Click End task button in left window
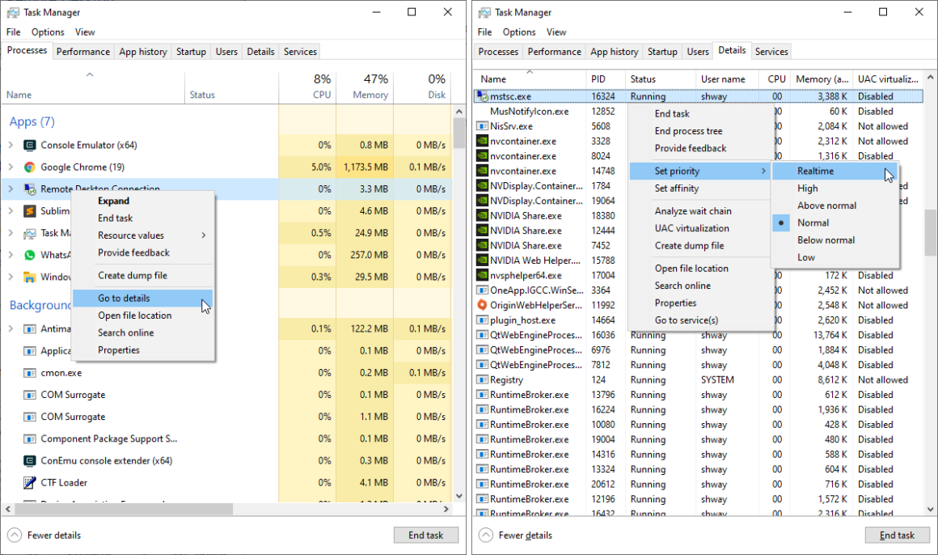 click(425, 536)
